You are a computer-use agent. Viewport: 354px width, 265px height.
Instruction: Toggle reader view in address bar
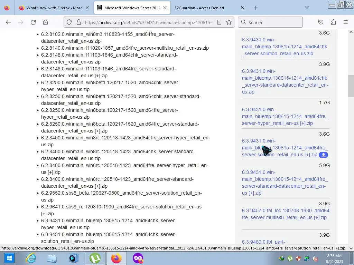point(219,22)
